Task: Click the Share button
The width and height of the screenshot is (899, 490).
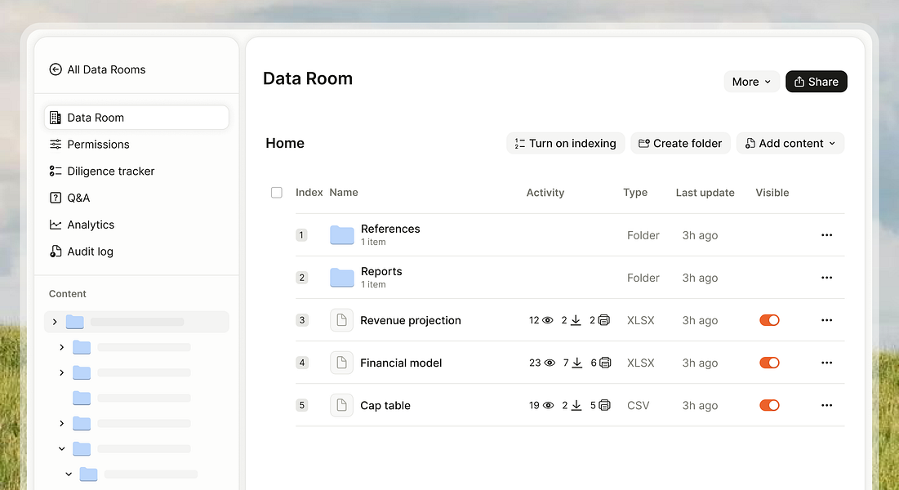Action: [817, 82]
